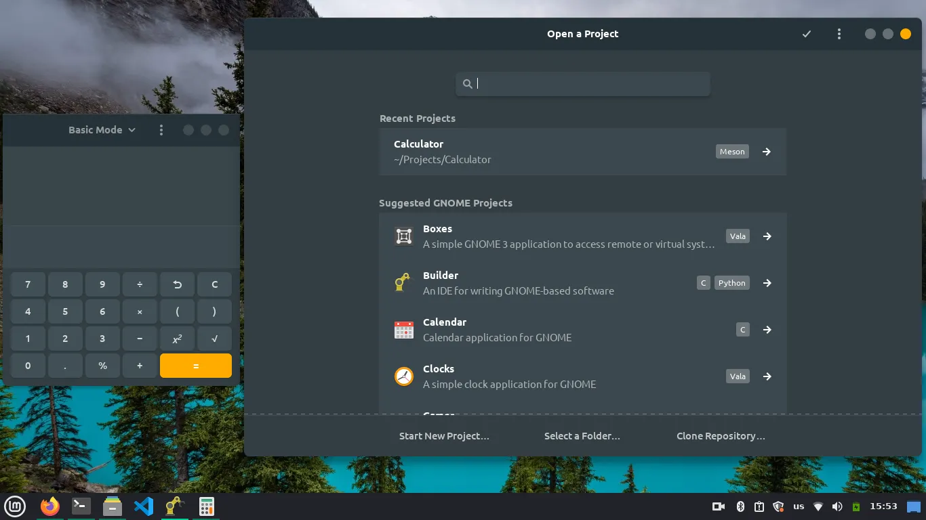
Task: Click the Vala tag on Boxes row
Action: point(738,236)
